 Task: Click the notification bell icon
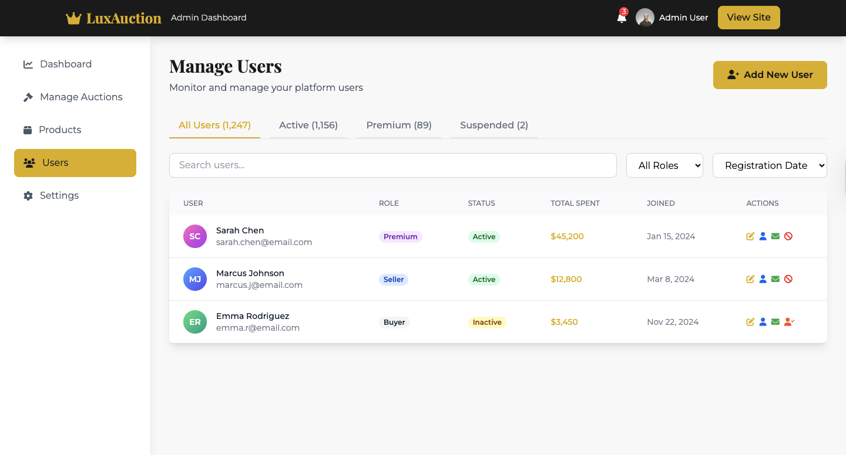tap(621, 18)
